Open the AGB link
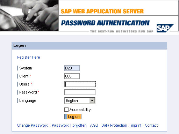This screenshot has height=134, width=179. [94, 125]
